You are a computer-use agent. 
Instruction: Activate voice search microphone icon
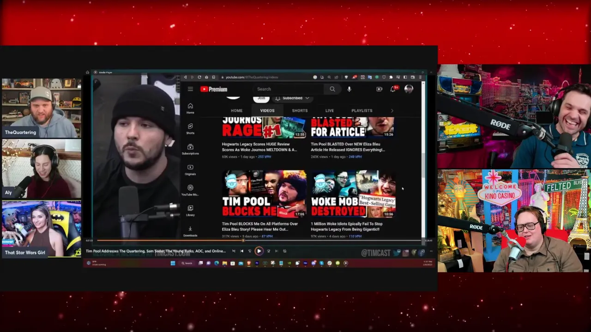(x=349, y=89)
